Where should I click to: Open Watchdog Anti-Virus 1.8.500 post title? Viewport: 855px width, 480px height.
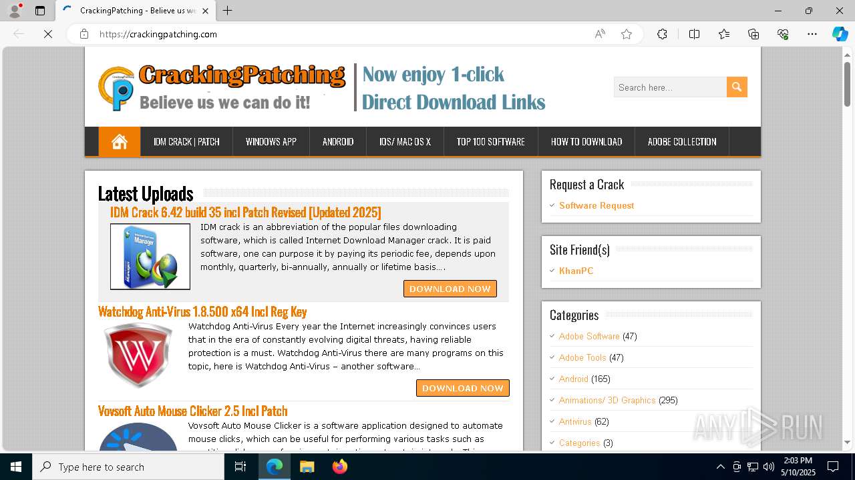202,311
